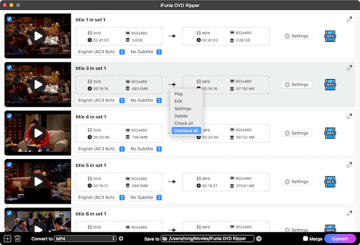The image size is (360, 245).
Task: Enable the Merge checkbox
Action: [305, 239]
